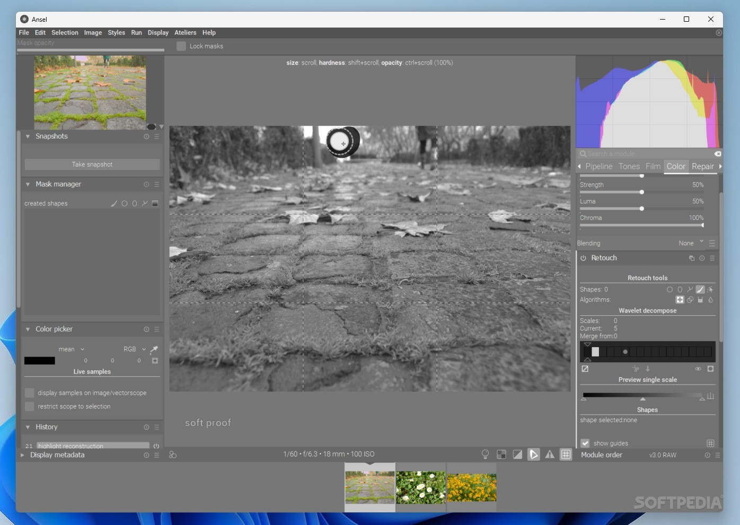Toggle guide grid overlay in bottom bar
This screenshot has height=525, width=740.
tap(566, 455)
